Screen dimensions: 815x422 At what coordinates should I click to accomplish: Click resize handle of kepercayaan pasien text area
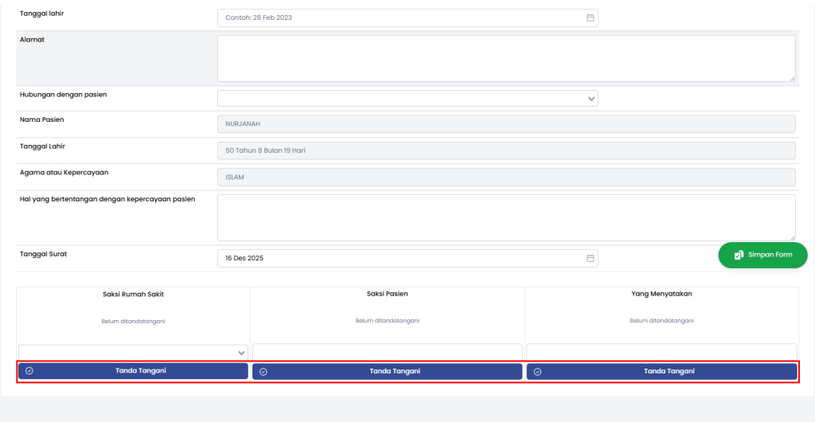pyautogui.click(x=792, y=237)
